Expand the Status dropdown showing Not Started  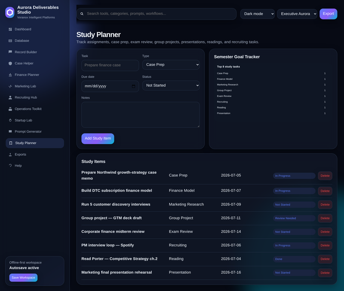171,85
